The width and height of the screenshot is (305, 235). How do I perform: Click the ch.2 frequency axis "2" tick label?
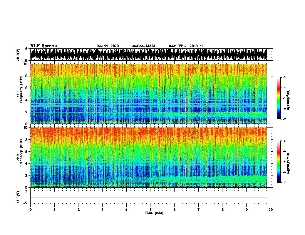27,175
